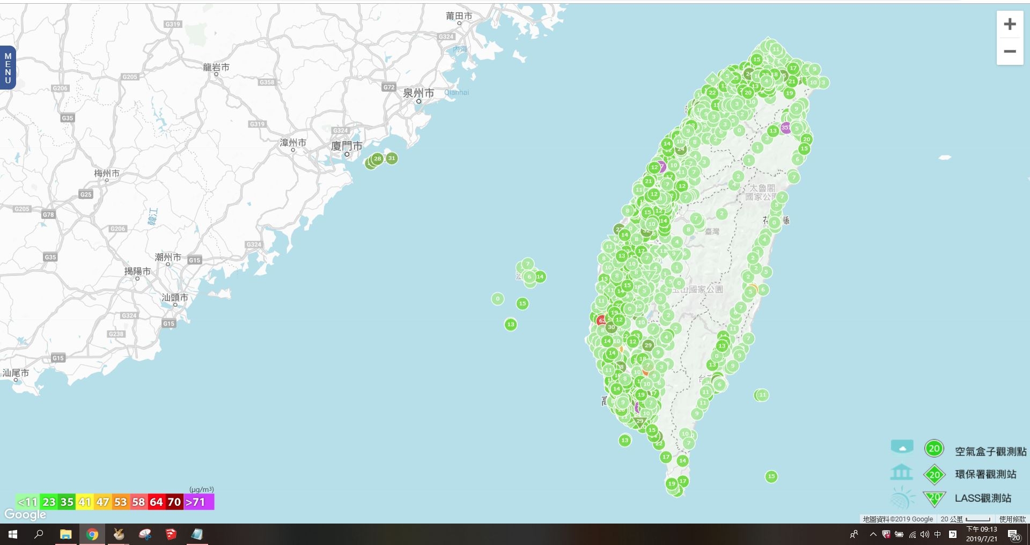Toggle the EPA building layer icon
Screen dimensions: 1030x545
coord(901,473)
